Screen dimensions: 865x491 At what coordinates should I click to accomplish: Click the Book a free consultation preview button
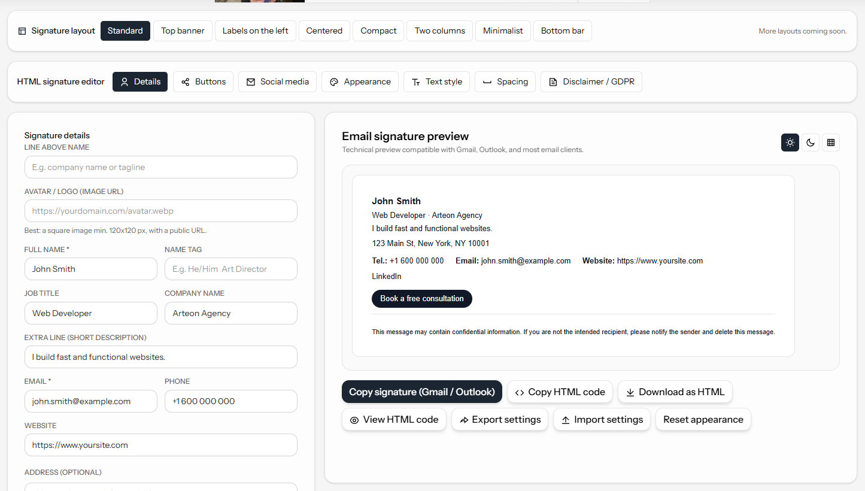click(421, 298)
